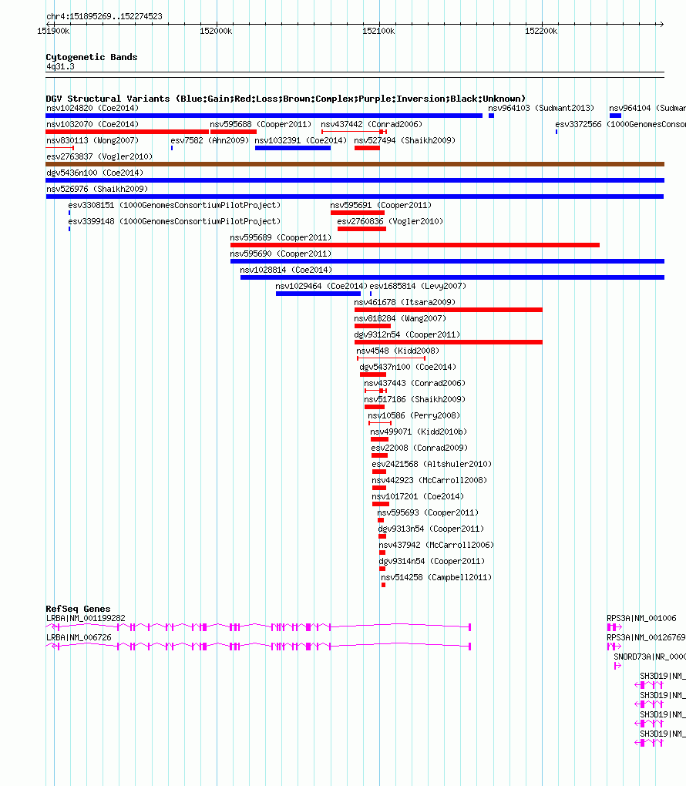Select the nsv461678 (Itsara2009) label
Viewport: 686px width, 786px height.
[405, 302]
